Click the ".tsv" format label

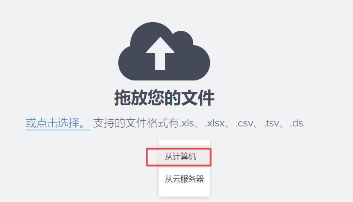coord(272,123)
